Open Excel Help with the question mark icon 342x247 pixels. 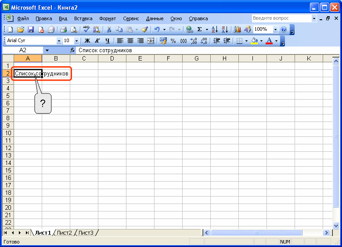(x=284, y=29)
